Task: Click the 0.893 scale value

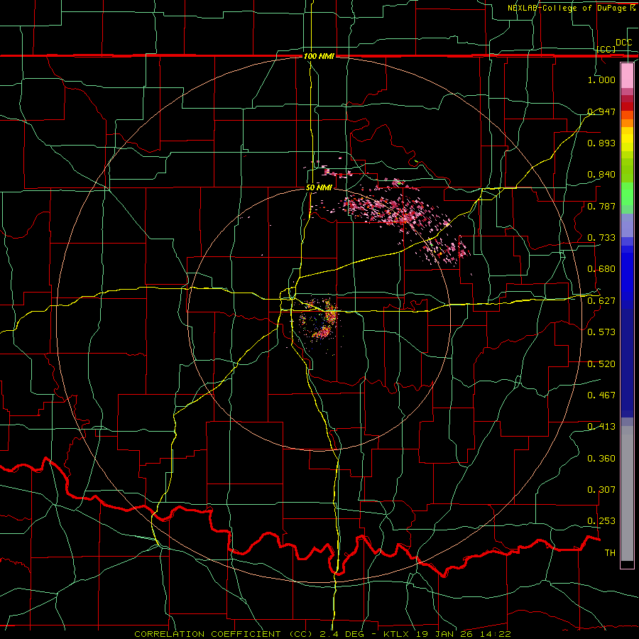Action: pos(601,143)
